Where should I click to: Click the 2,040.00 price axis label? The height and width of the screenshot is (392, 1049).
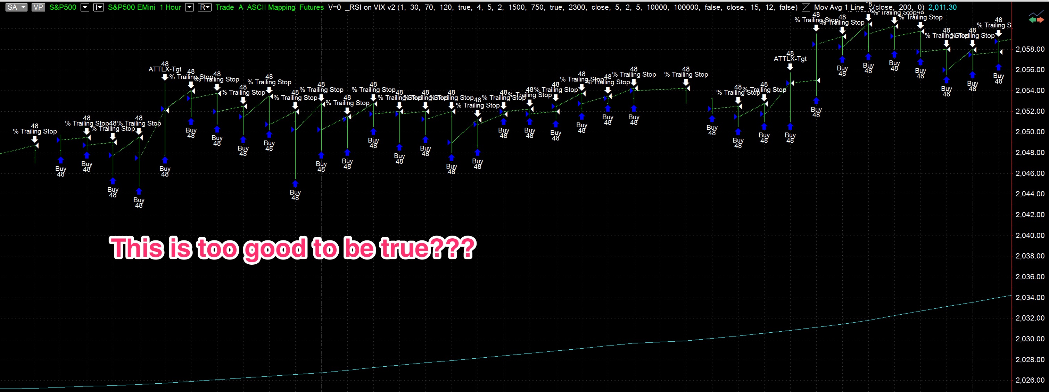pos(1030,236)
